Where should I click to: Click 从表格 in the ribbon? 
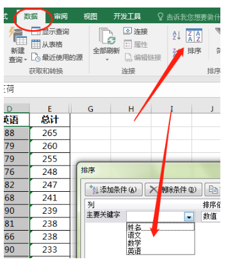(47, 45)
